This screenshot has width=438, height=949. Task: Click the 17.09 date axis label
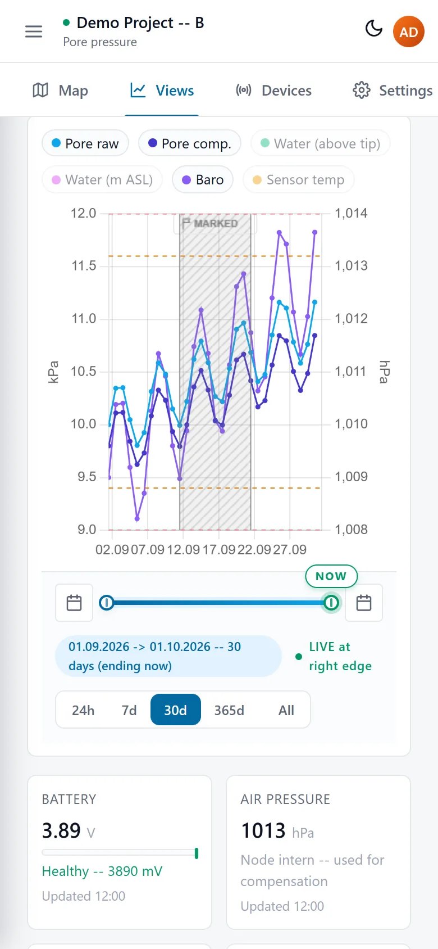click(x=218, y=549)
